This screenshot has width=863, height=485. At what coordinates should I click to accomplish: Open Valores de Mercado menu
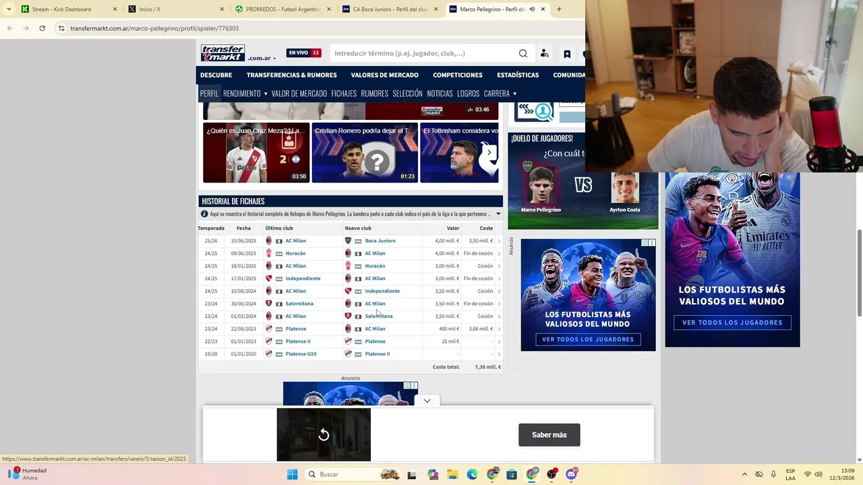coord(384,75)
